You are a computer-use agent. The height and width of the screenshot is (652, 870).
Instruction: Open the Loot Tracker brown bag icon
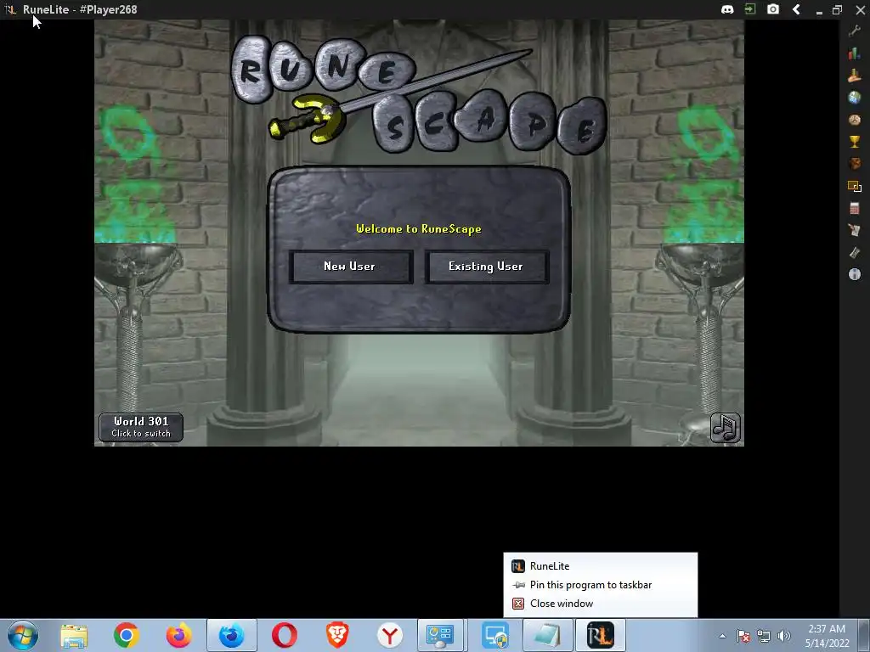tap(855, 164)
